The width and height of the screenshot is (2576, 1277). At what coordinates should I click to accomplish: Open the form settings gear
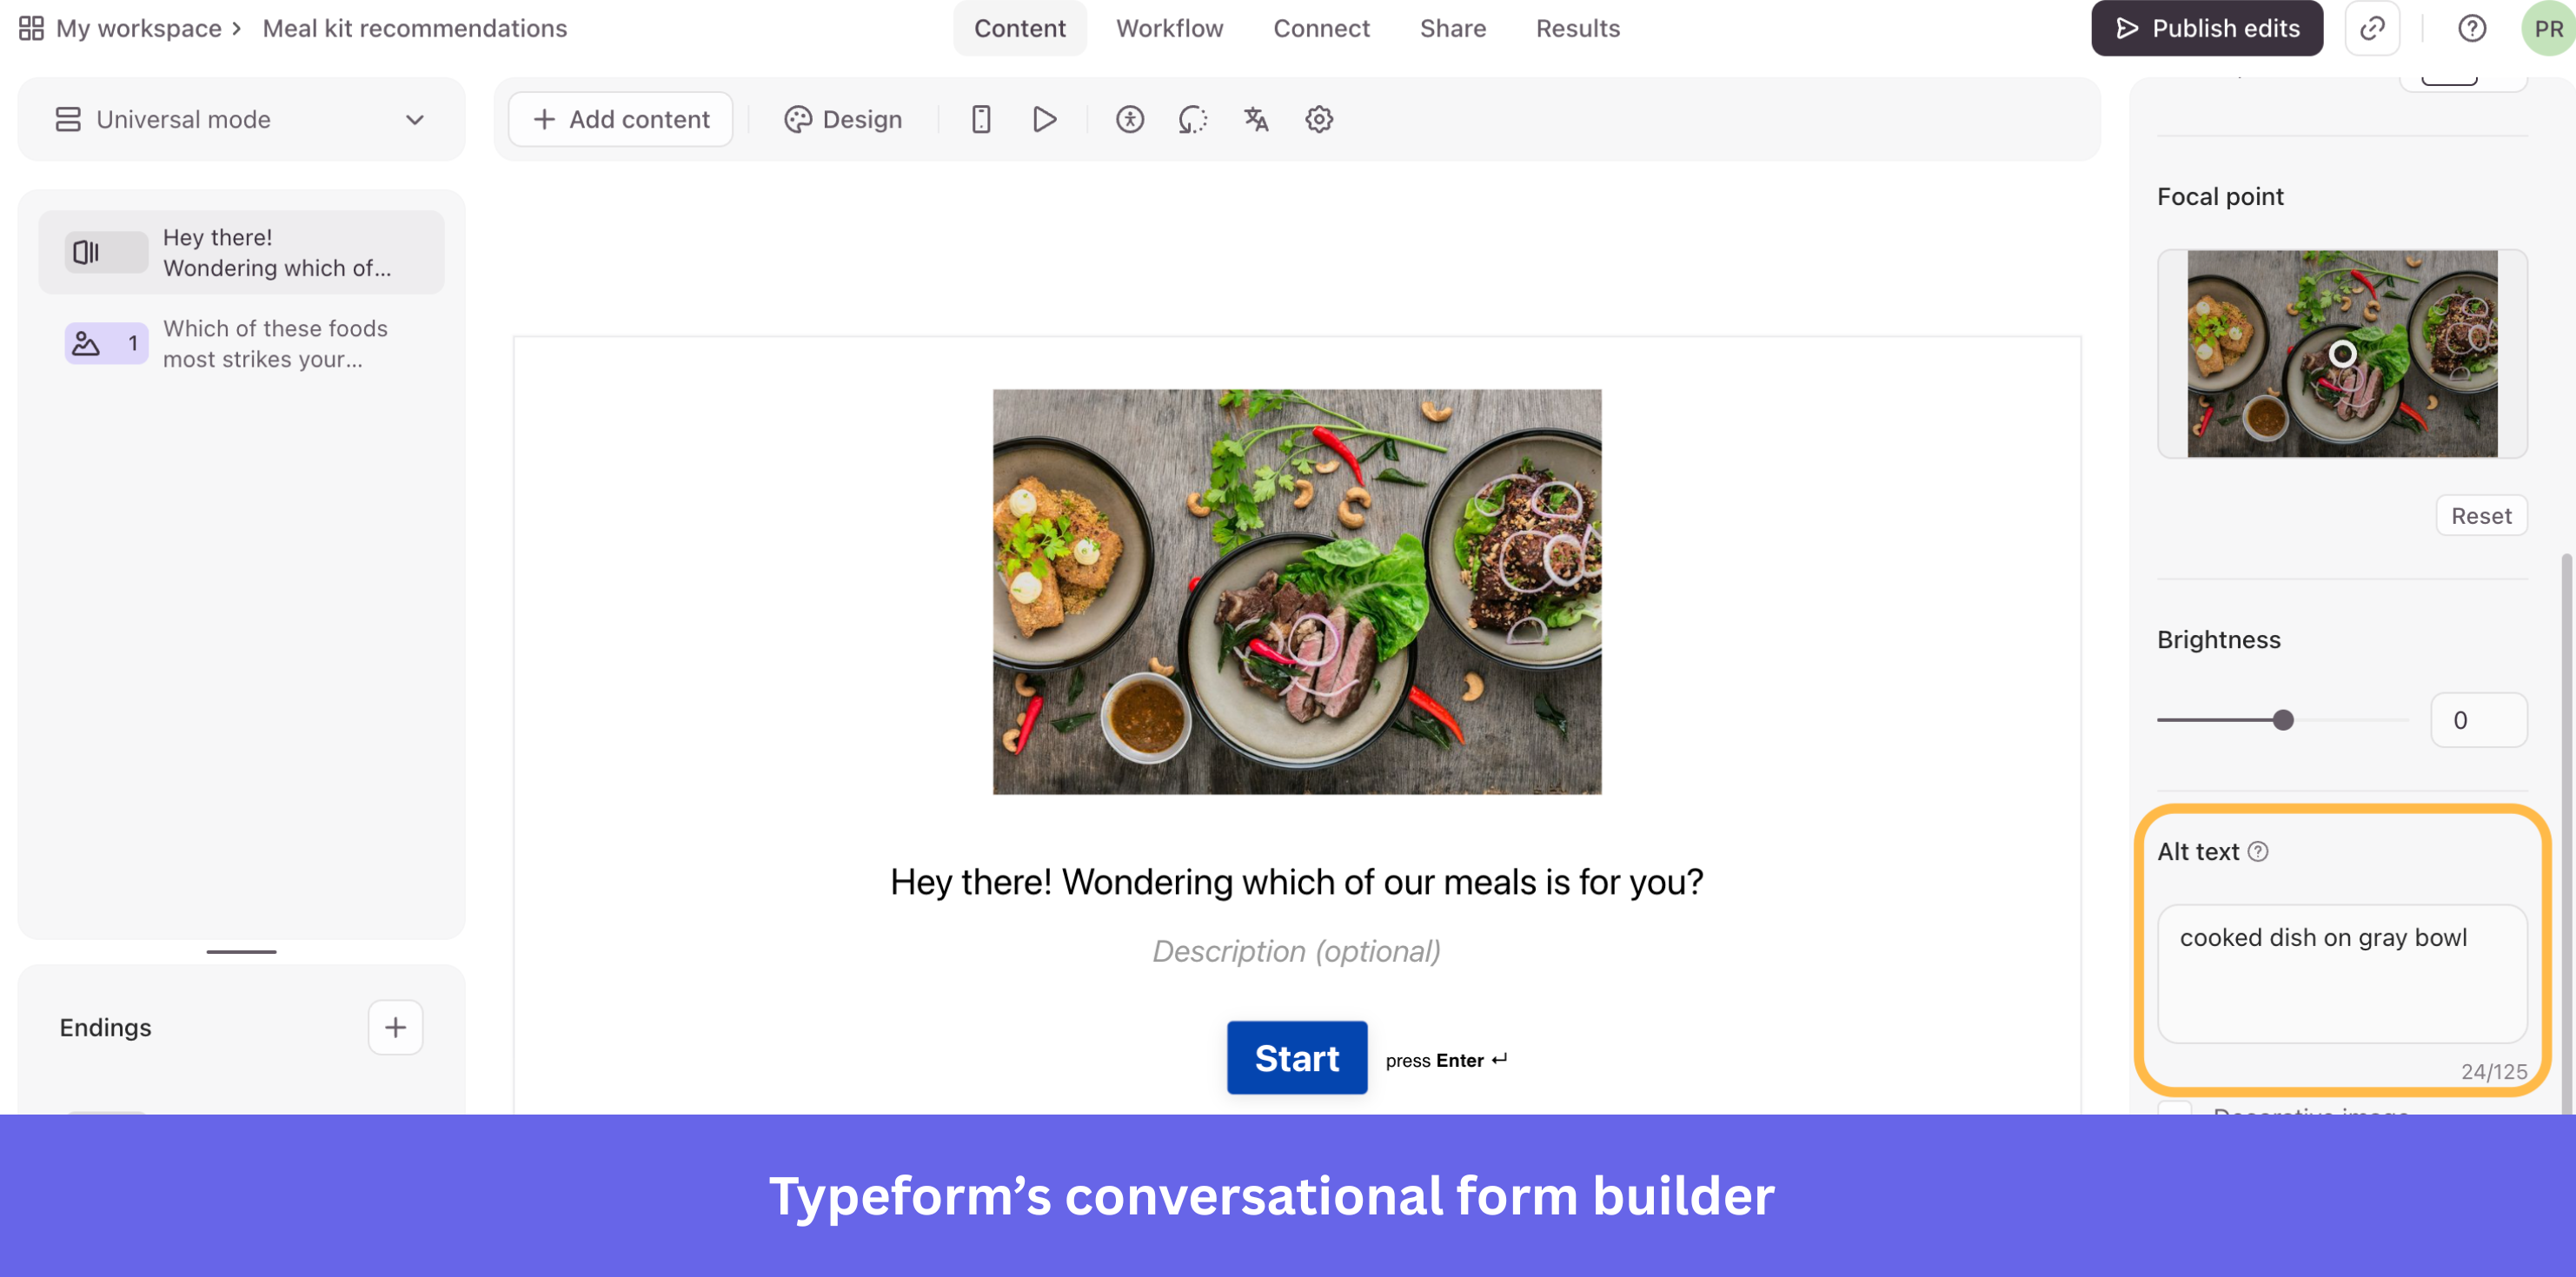click(1319, 119)
